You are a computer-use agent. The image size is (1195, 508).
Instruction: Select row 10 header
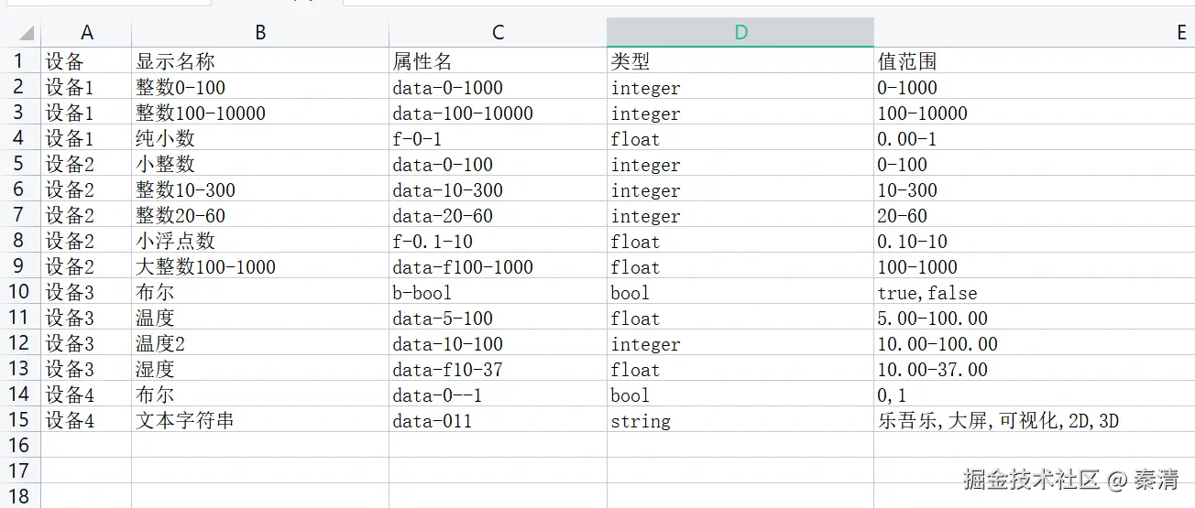[x=19, y=292]
